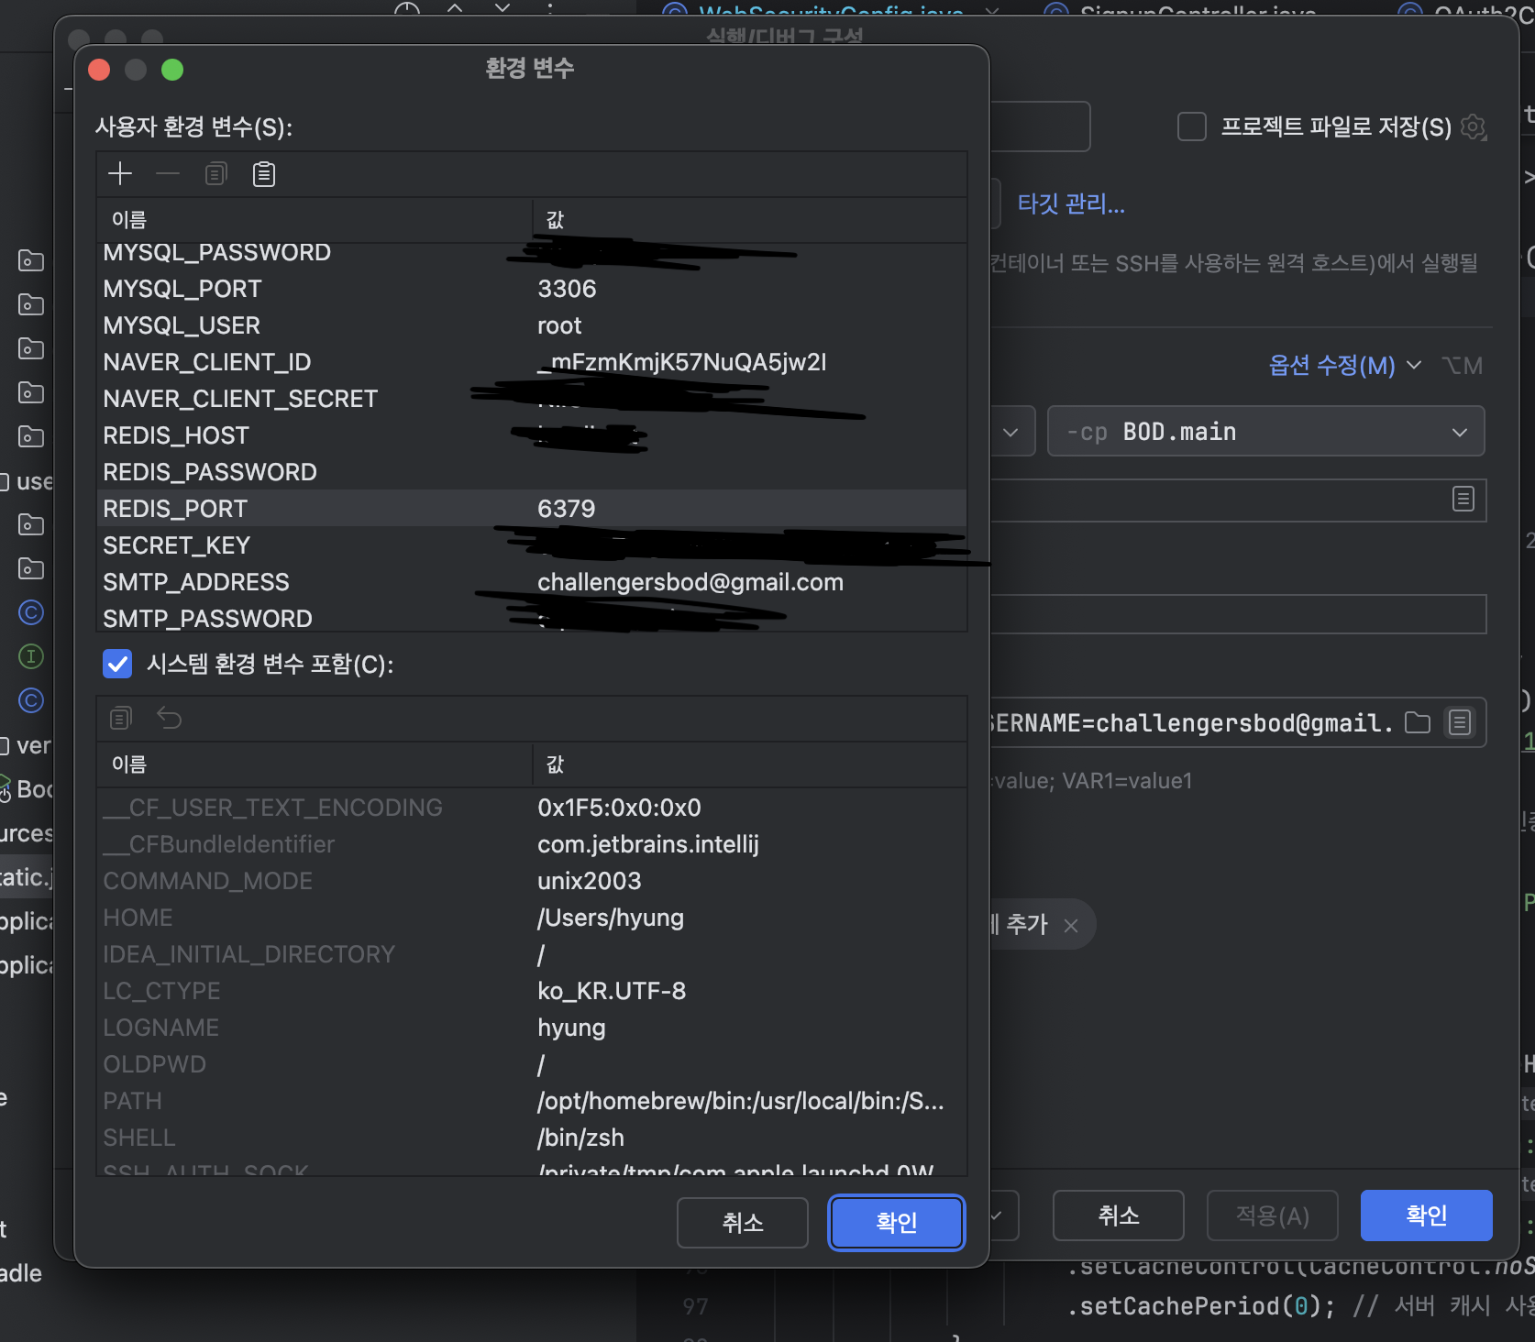Image resolution: width=1535 pixels, height=1342 pixels.
Task: Click the challengersbod@gmail.com SMTP value
Action: coord(690,582)
